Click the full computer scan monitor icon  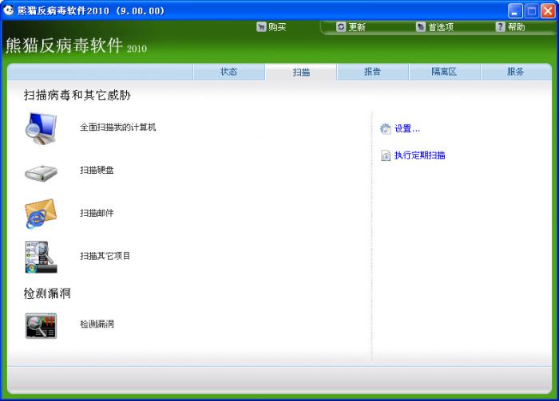41,128
